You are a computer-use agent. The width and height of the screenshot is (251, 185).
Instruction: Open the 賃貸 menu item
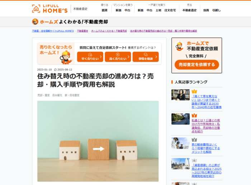104,10
